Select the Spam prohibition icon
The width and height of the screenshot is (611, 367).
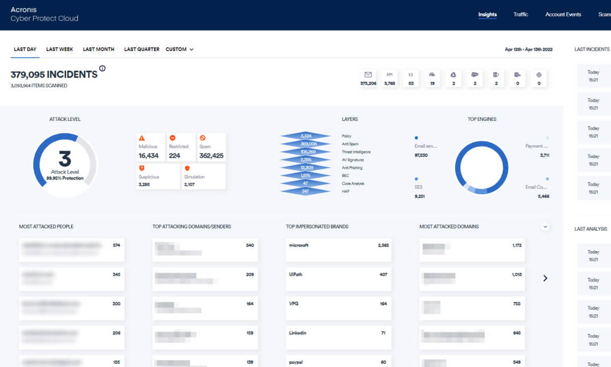[x=203, y=137]
